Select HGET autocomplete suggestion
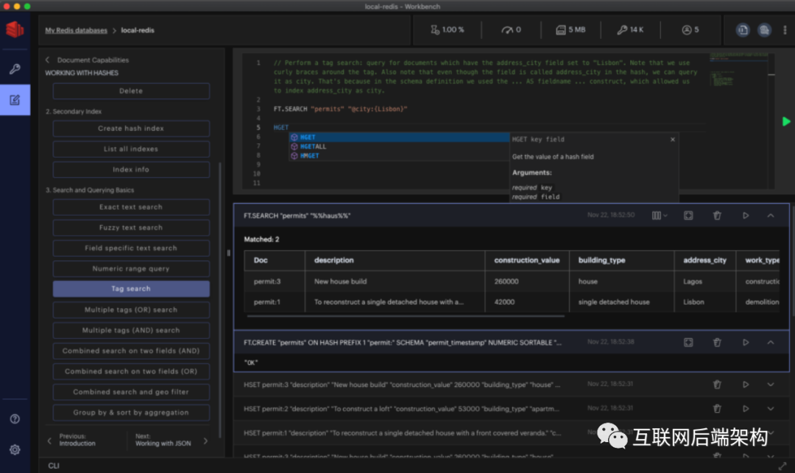The height and width of the screenshot is (473, 795). pos(399,138)
